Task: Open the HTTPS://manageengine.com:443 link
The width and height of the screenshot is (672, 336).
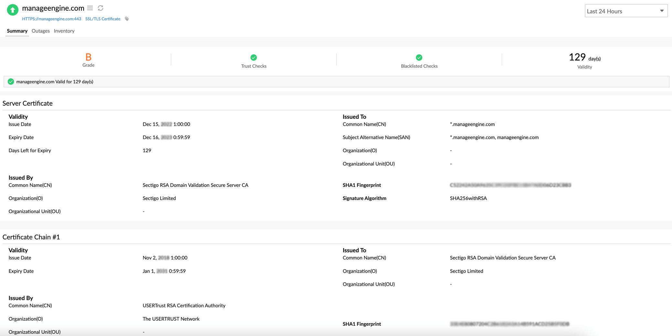Action: tap(52, 19)
